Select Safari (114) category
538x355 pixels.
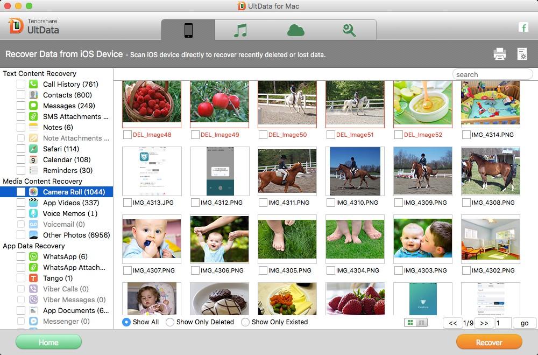click(61, 149)
